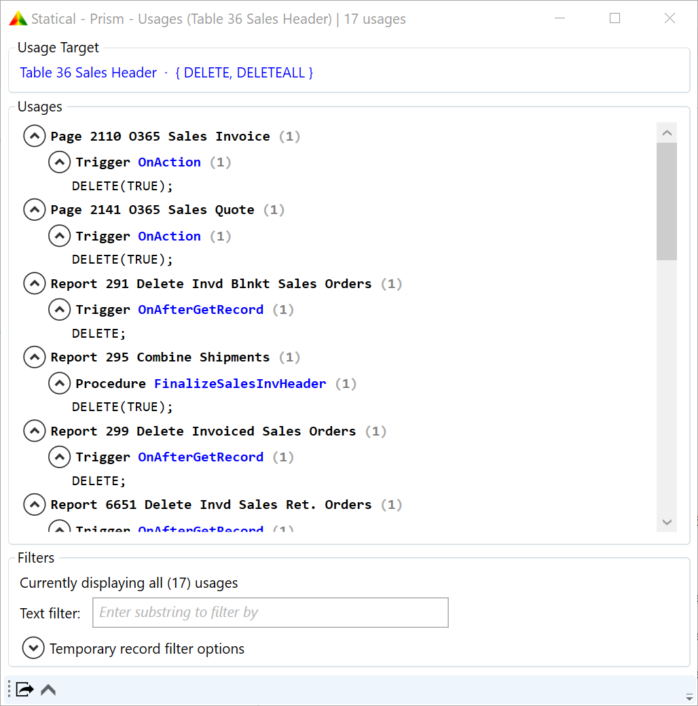Screen dimensions: 698x706
Task: Click the export icon in bottom toolbar
Action: point(24,689)
